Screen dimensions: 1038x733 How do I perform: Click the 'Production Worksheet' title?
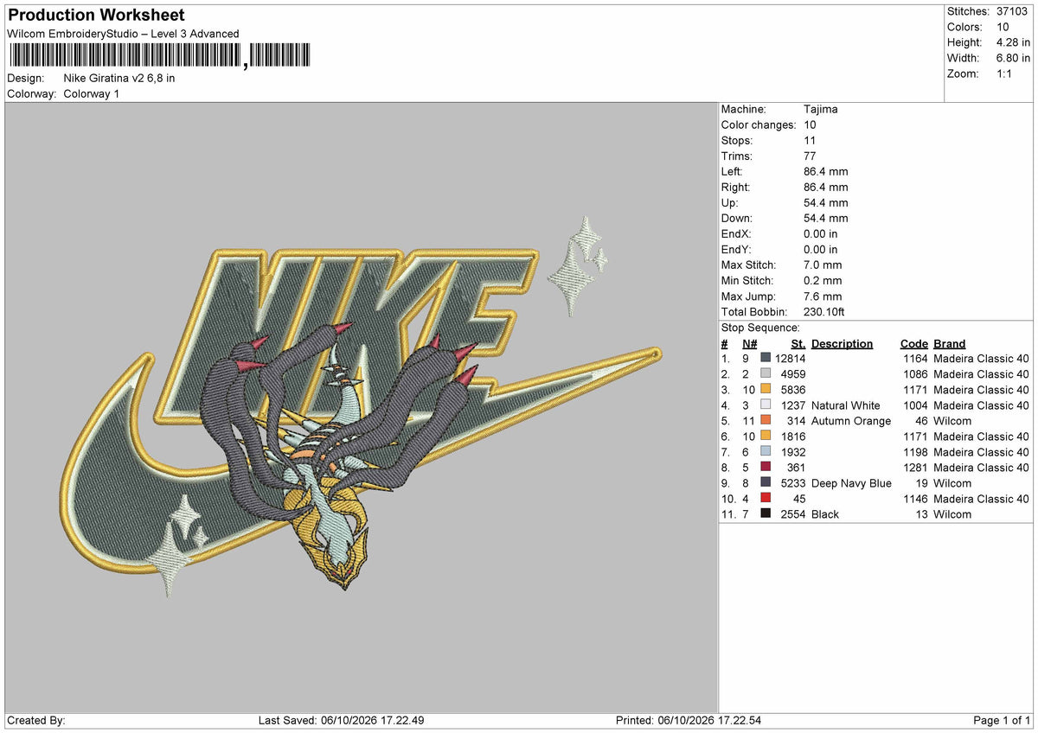tap(96, 16)
